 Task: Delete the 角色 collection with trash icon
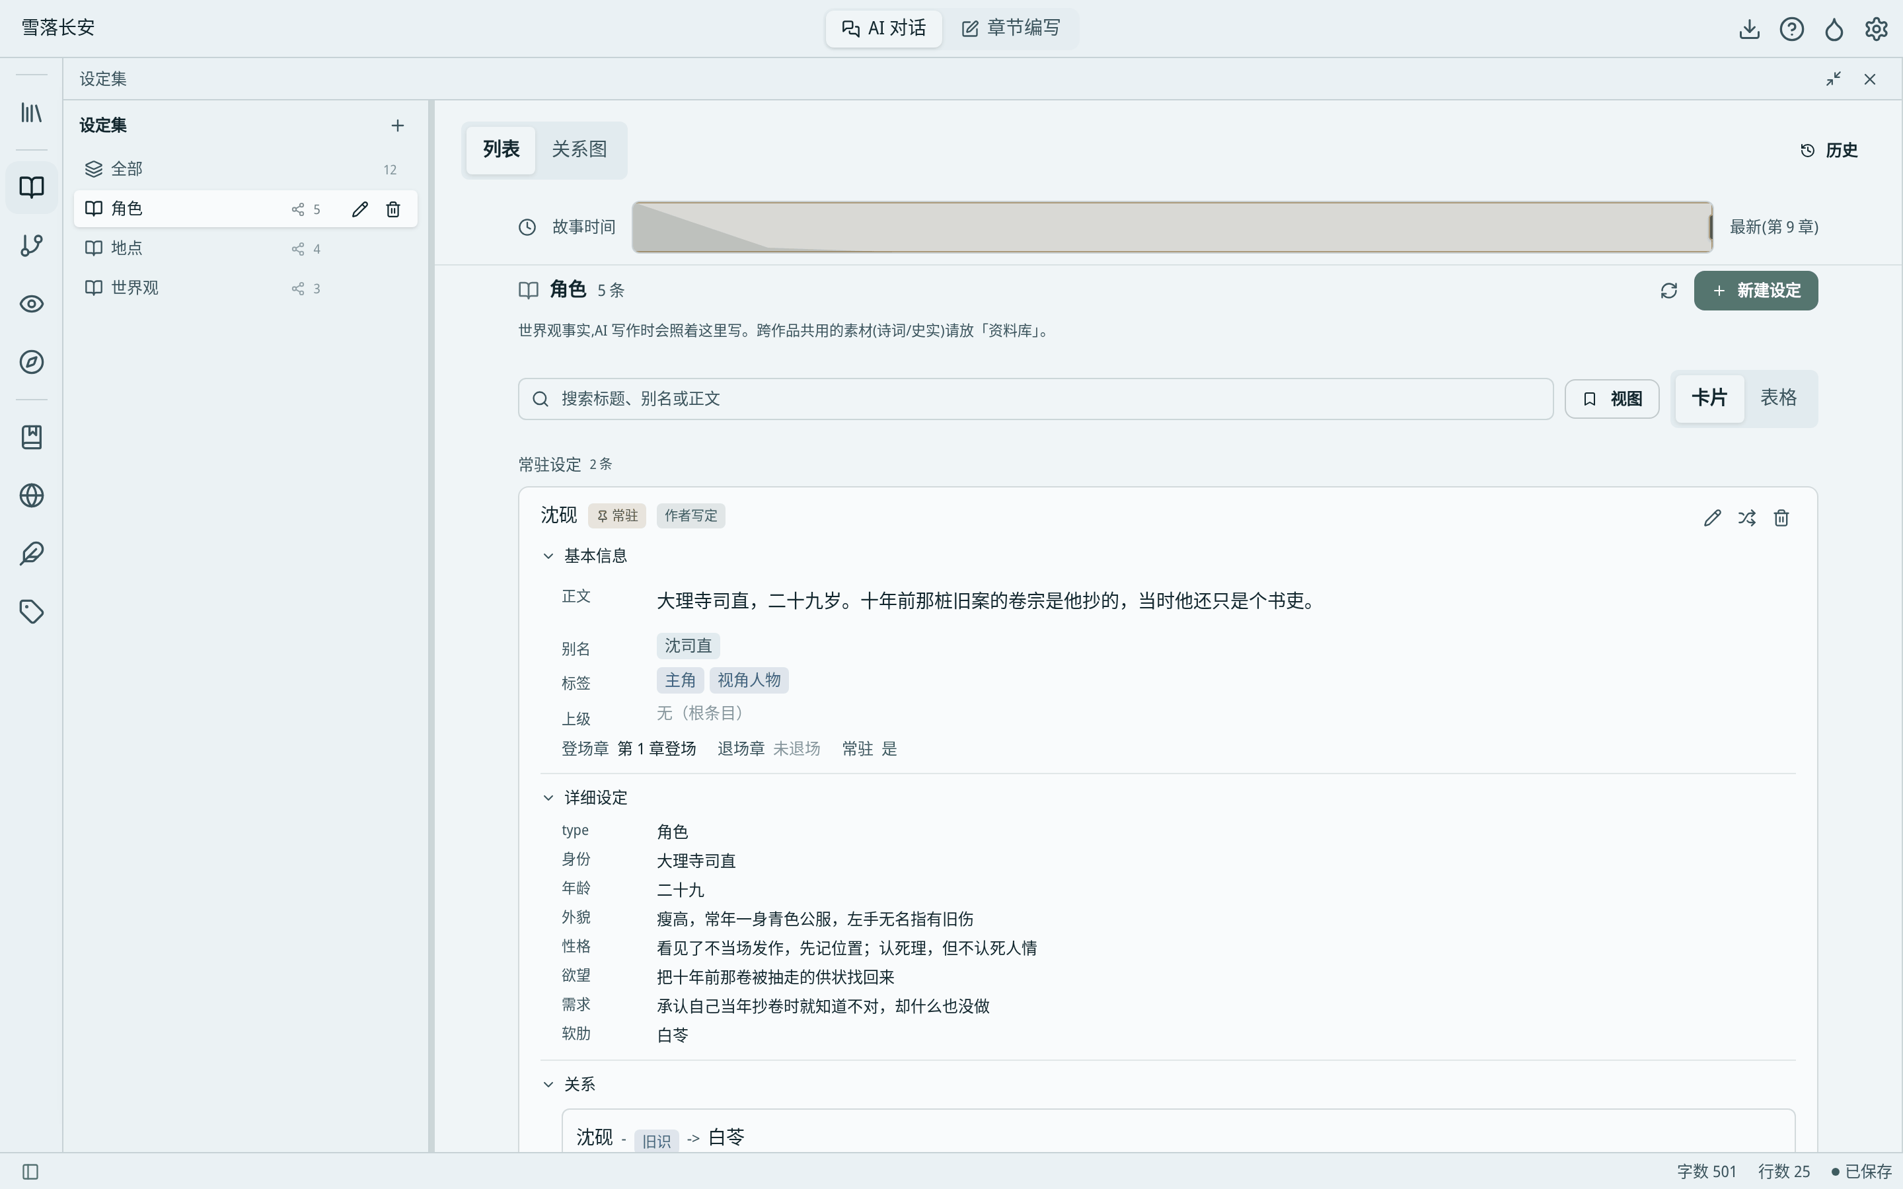pos(393,209)
